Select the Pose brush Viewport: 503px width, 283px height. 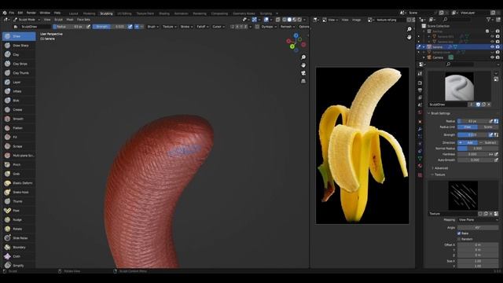(x=19, y=211)
